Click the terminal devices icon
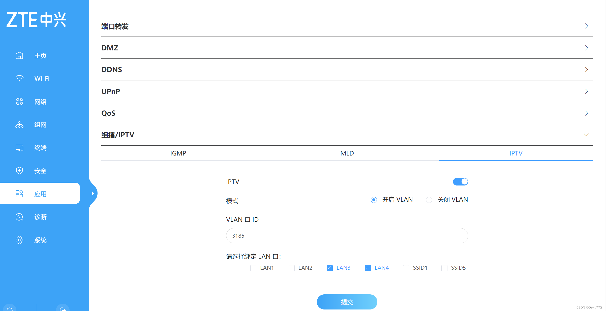The width and height of the screenshot is (606, 311). tap(19, 148)
